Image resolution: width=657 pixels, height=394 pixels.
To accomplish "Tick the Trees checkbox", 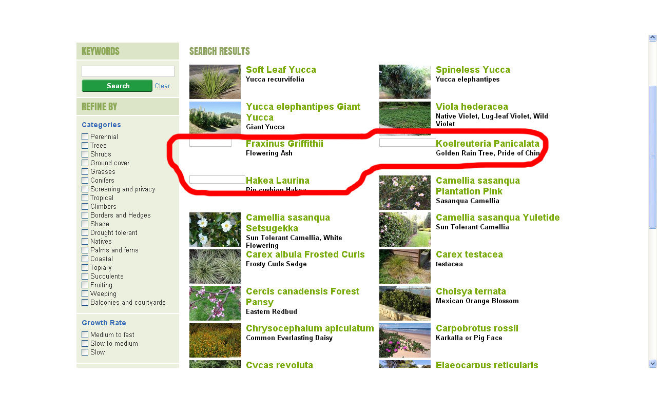I will click(x=85, y=145).
